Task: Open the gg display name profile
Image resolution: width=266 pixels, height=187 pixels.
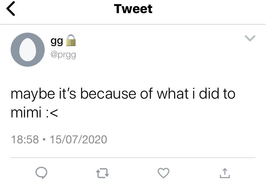Action: [x=57, y=41]
